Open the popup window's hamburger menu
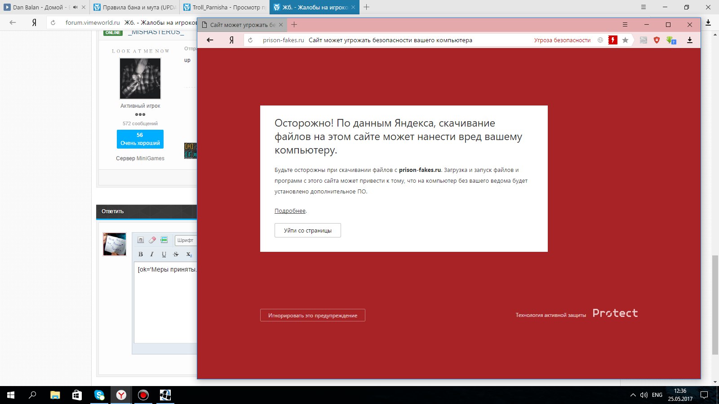The width and height of the screenshot is (719, 404). point(625,25)
